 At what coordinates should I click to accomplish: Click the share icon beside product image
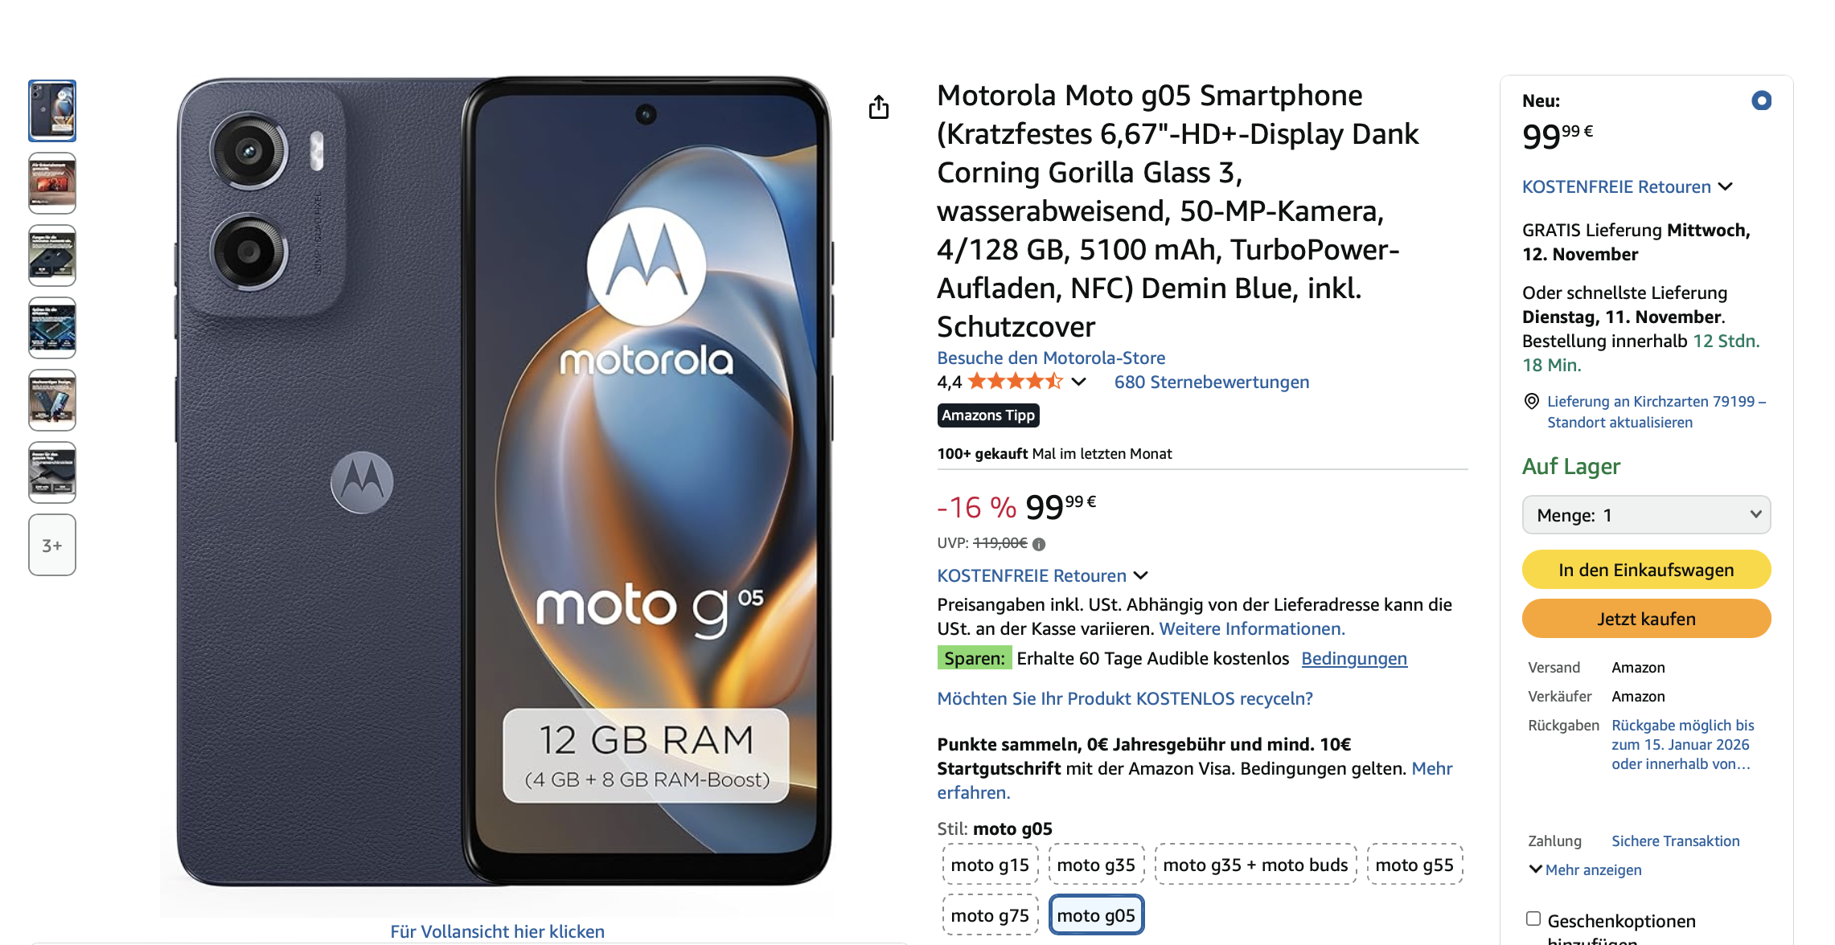879,107
